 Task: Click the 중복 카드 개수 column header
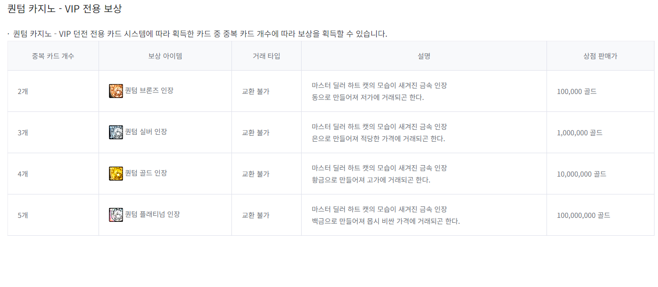click(x=53, y=56)
